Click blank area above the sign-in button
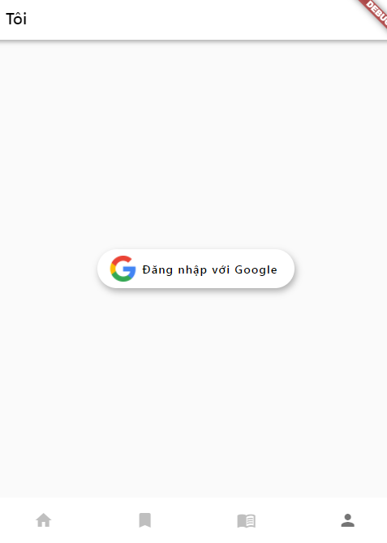 click(x=194, y=145)
